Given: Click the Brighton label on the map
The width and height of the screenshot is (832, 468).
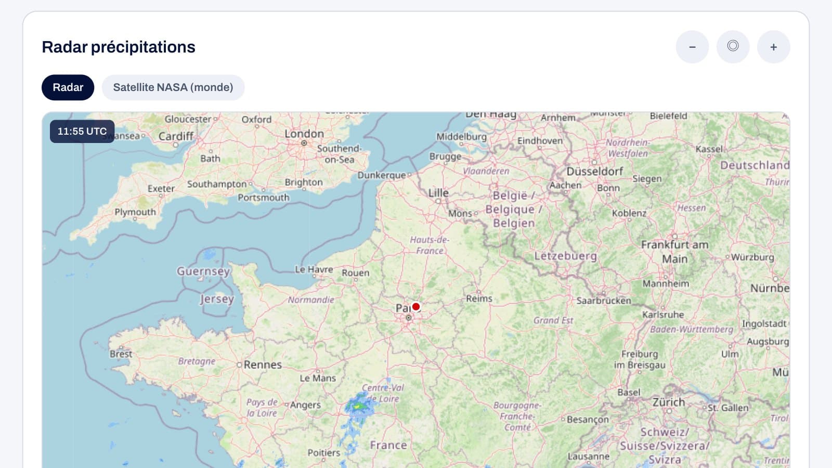Looking at the screenshot, I should pos(304,183).
